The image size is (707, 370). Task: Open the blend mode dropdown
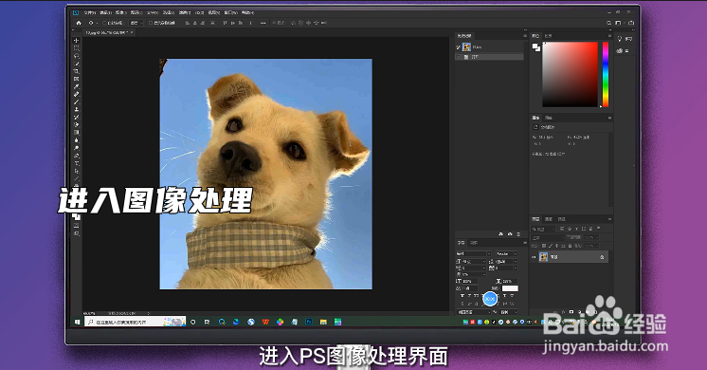(x=548, y=237)
